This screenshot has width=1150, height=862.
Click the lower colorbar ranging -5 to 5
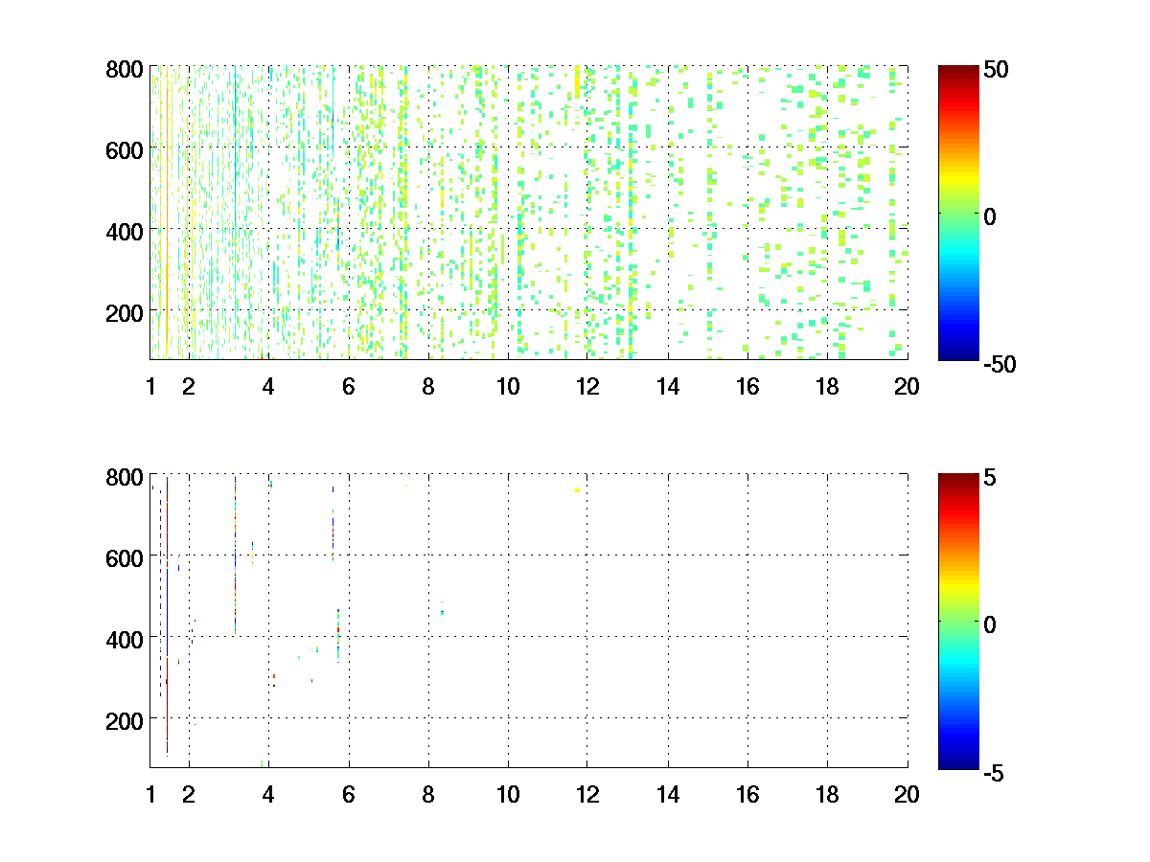(x=958, y=620)
